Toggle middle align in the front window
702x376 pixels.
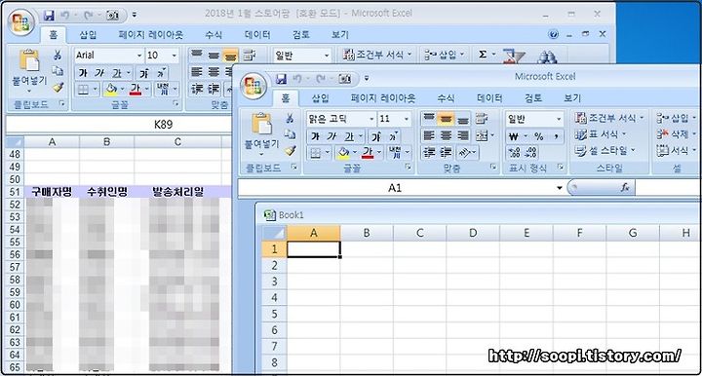446,119
